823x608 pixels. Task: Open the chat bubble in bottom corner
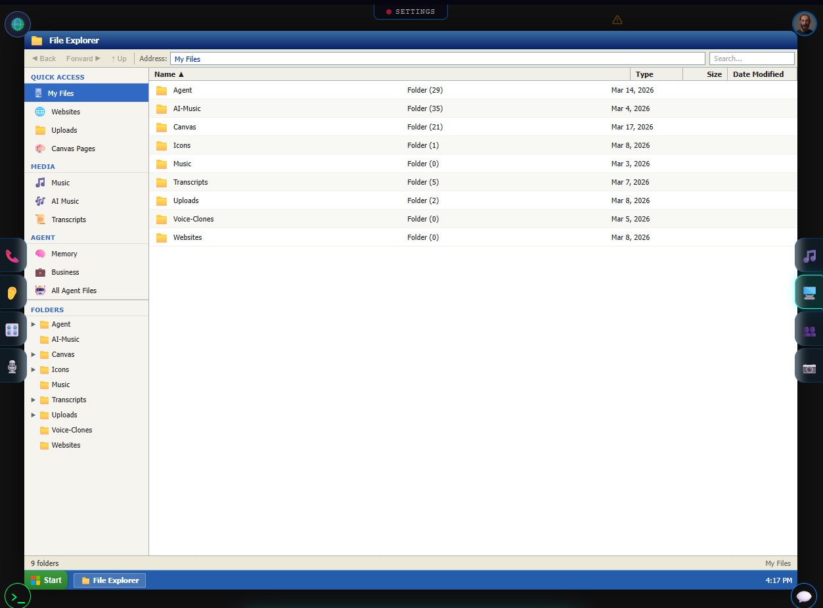click(804, 596)
